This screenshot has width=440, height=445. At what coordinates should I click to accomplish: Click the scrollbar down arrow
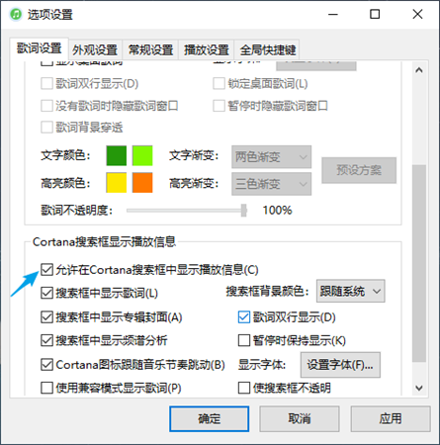pyautogui.click(x=419, y=388)
